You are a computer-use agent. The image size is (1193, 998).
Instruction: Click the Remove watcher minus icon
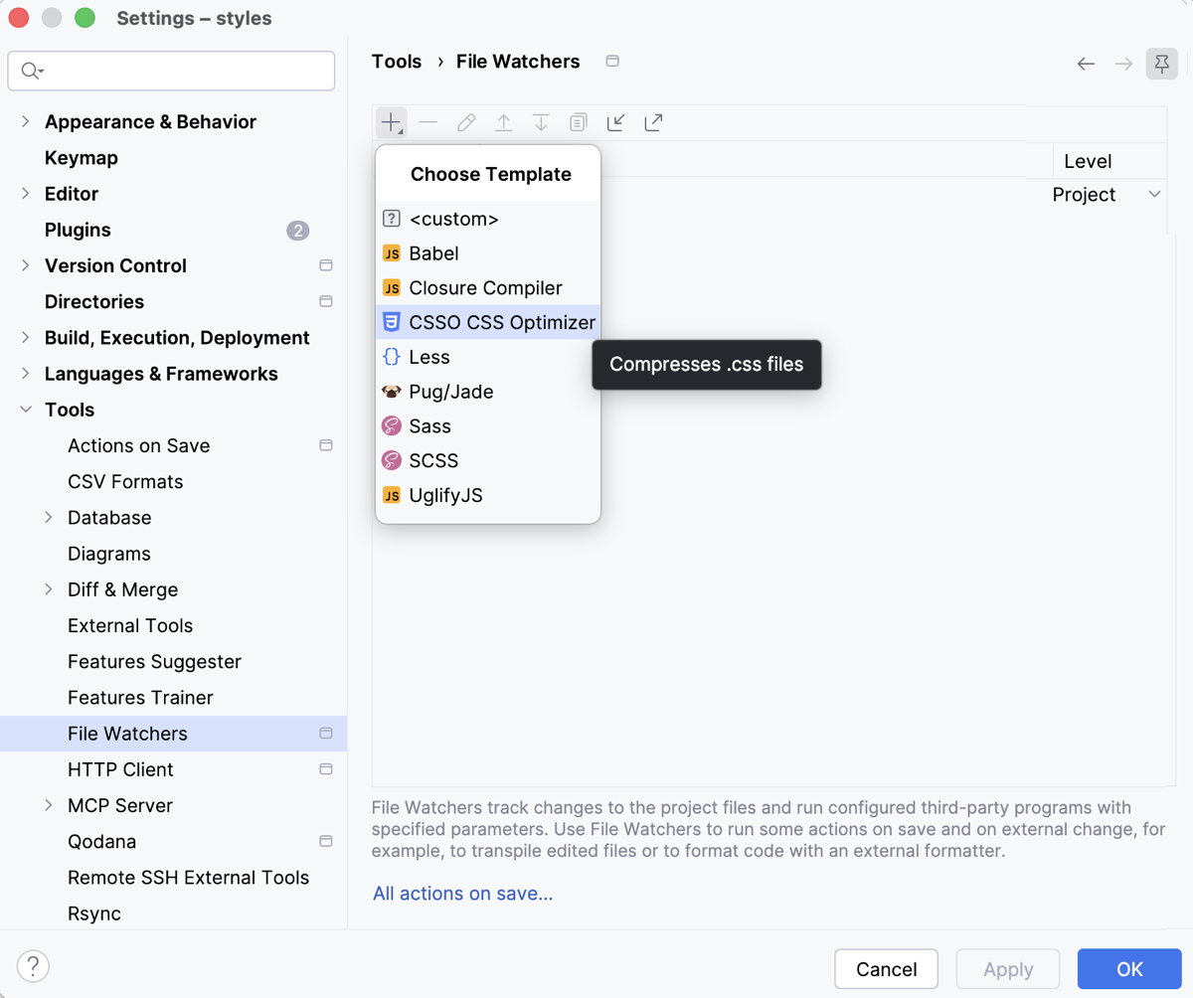428,123
